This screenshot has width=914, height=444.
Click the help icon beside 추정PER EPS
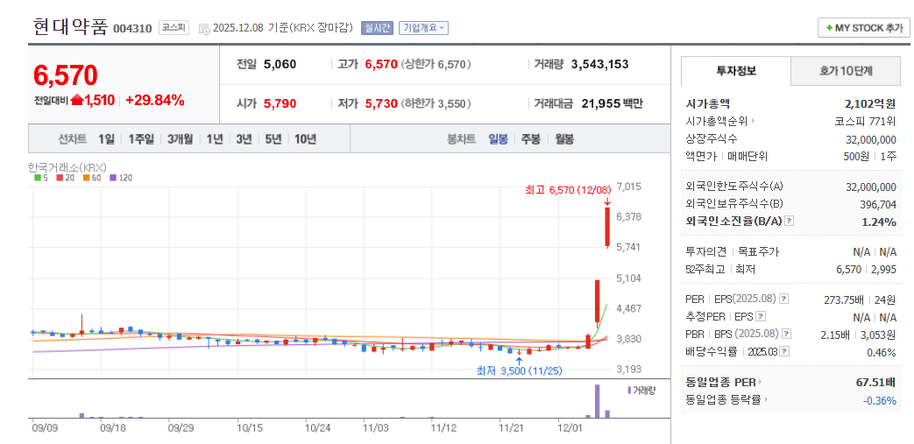click(x=760, y=316)
